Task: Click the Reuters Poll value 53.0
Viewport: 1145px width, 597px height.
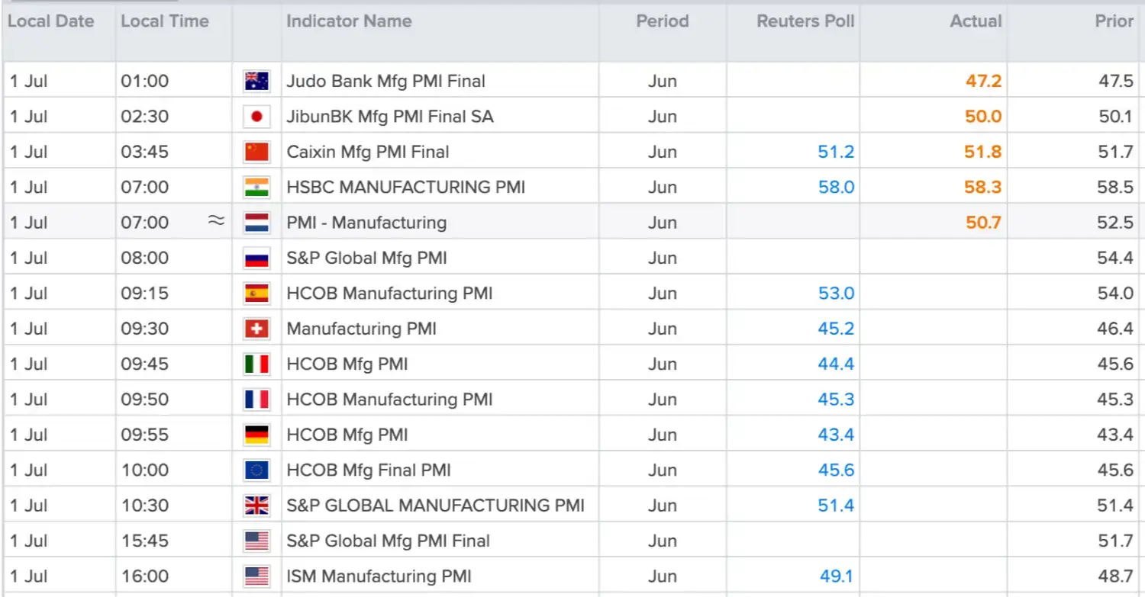Action: [836, 294]
